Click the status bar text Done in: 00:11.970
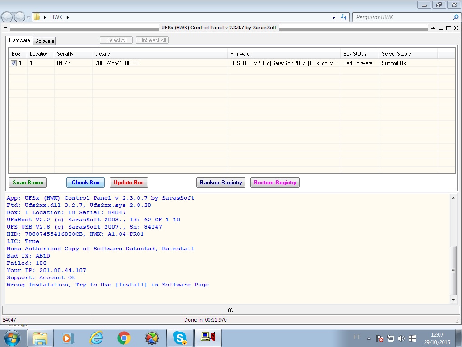The height and width of the screenshot is (347, 462). (205, 320)
